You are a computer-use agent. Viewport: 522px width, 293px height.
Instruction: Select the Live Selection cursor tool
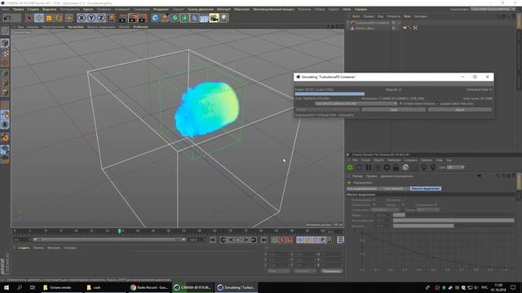(x=29, y=18)
